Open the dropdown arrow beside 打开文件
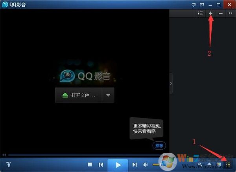Screen dimensions: 236x172 [108, 95]
